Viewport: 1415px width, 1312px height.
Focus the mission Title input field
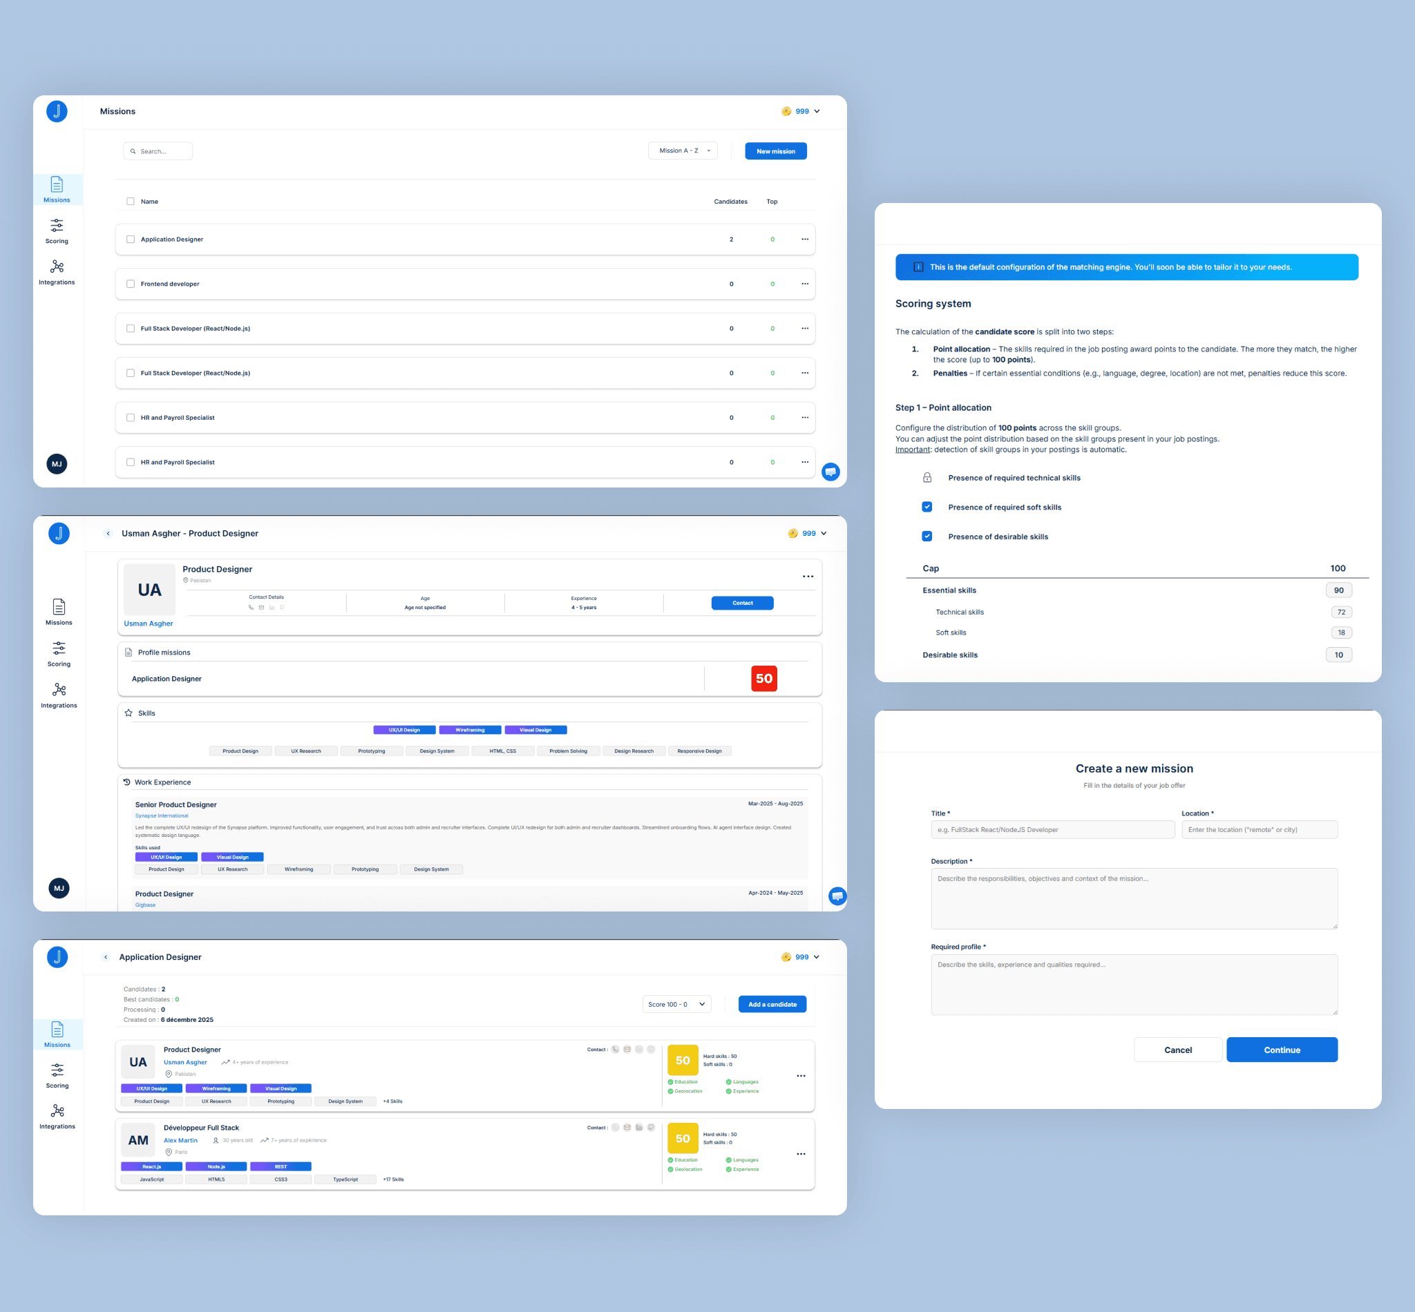click(1052, 829)
